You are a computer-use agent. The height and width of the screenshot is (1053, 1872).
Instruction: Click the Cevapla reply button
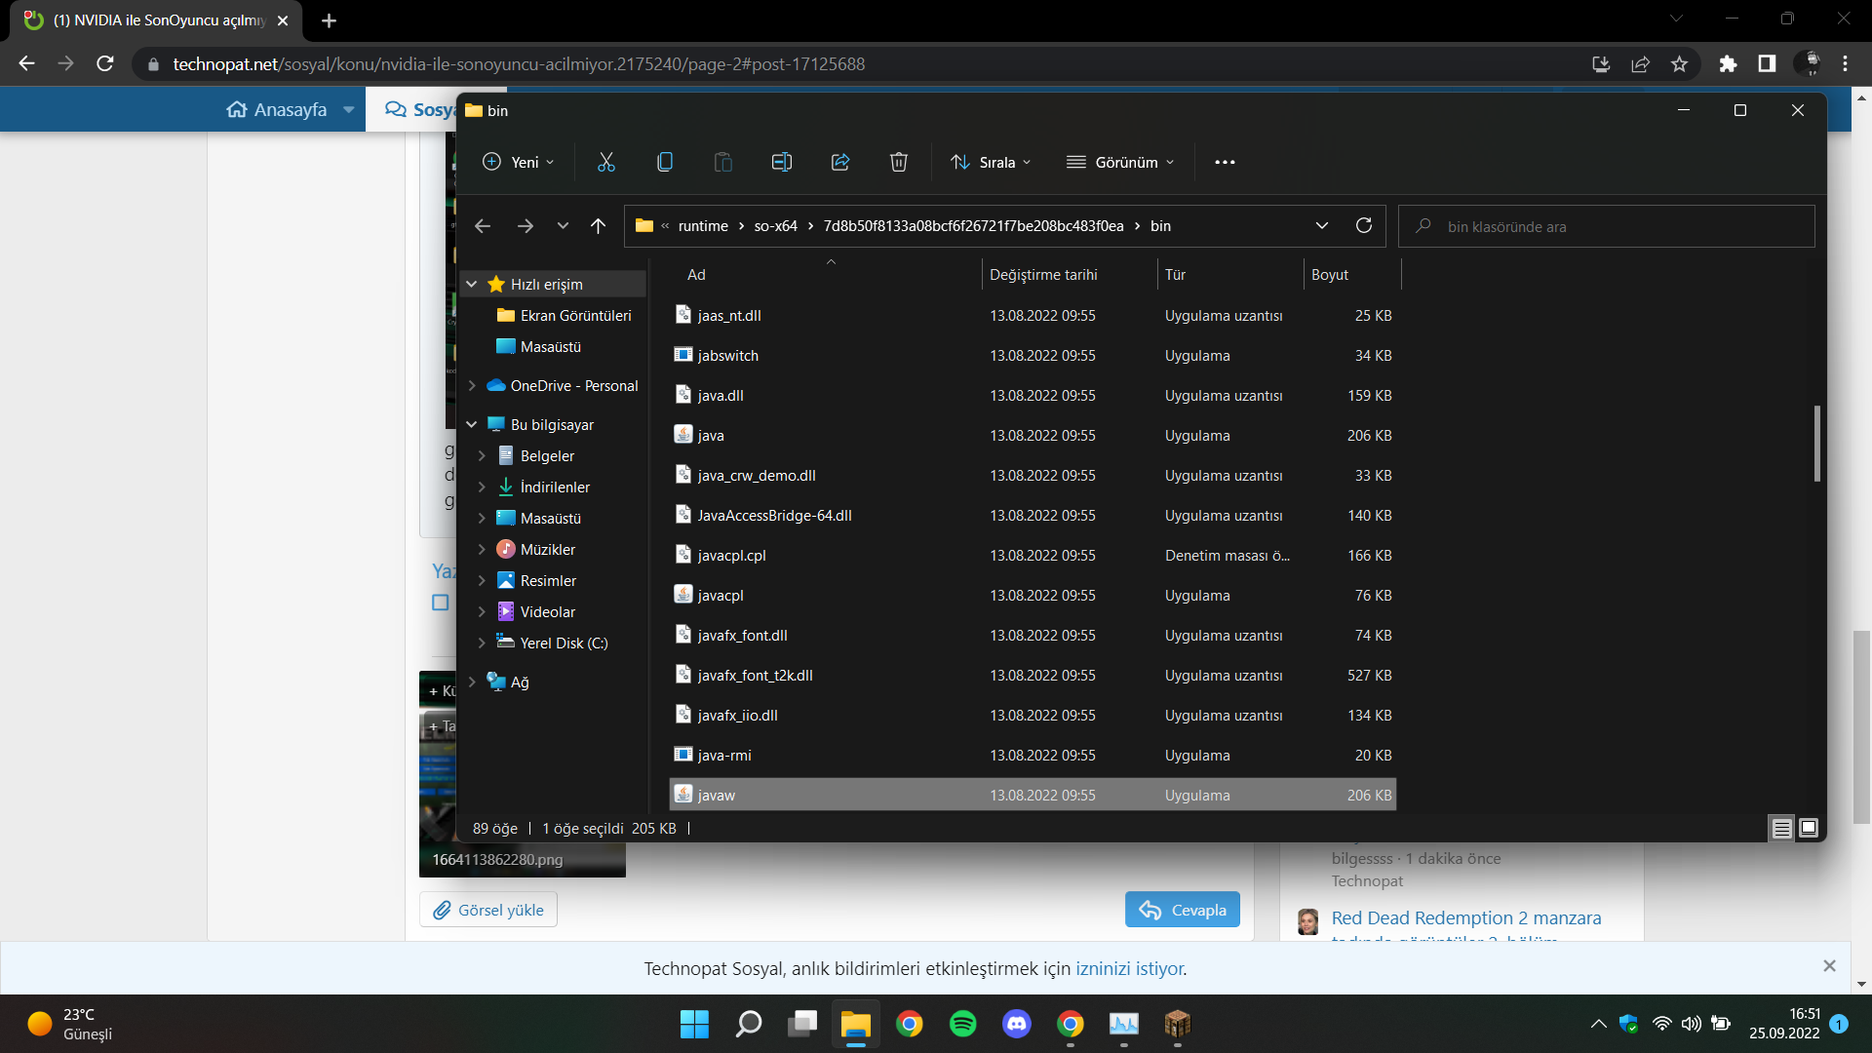[x=1182, y=910]
